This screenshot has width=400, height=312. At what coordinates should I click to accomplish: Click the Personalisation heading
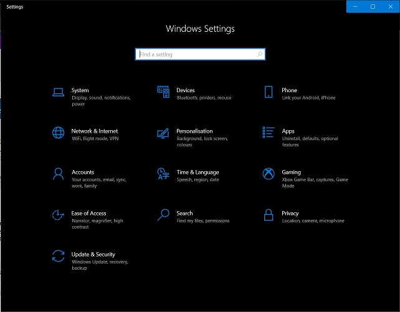pos(194,131)
